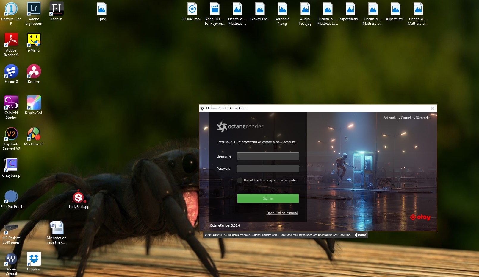The width and height of the screenshot is (479, 277).
Task: Focus the Username input field
Action: tap(268, 156)
